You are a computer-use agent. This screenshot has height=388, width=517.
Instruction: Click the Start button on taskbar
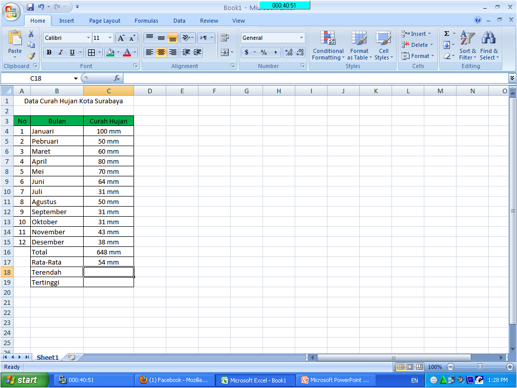tap(24, 380)
